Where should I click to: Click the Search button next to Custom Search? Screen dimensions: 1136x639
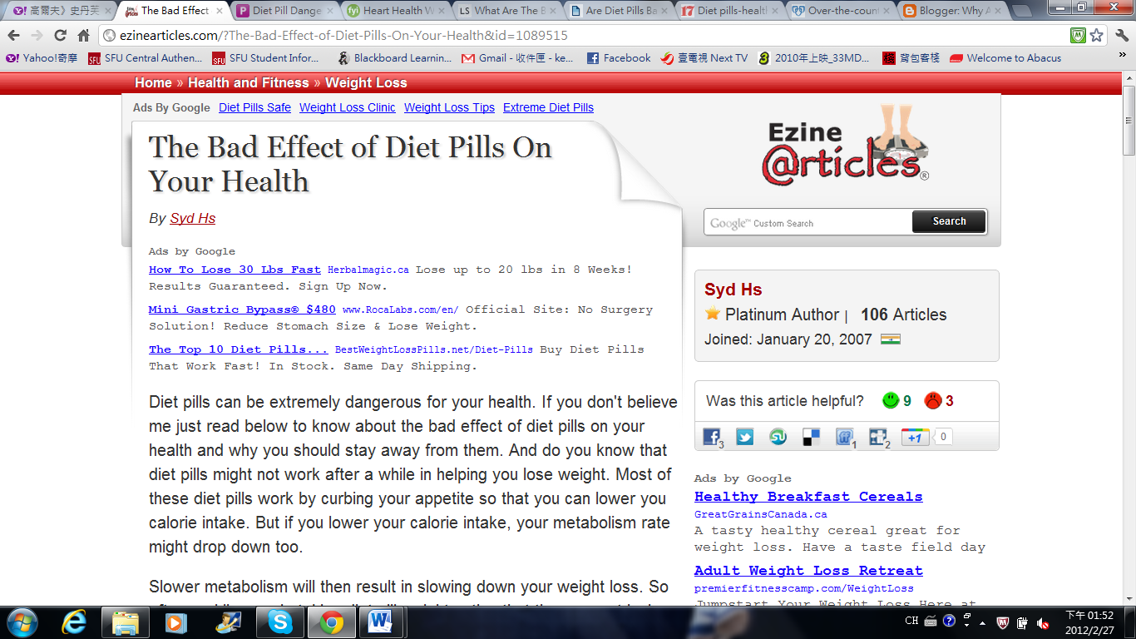point(948,222)
